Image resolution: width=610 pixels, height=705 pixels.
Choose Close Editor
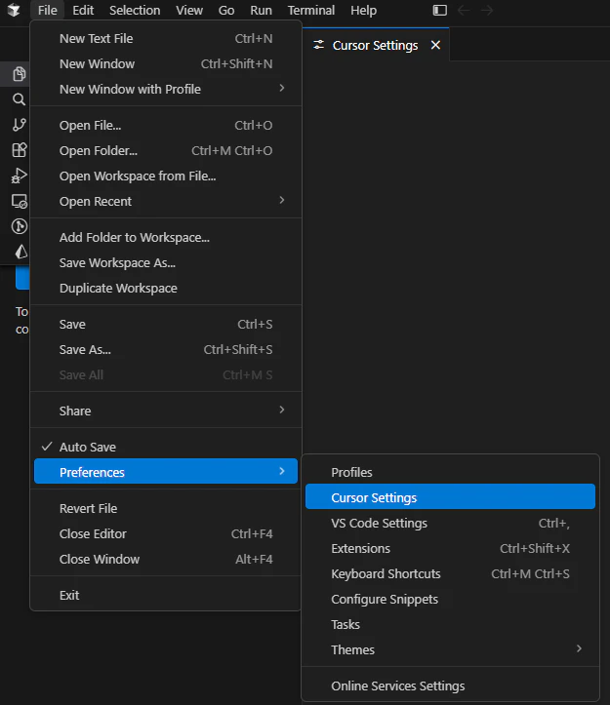point(166,533)
